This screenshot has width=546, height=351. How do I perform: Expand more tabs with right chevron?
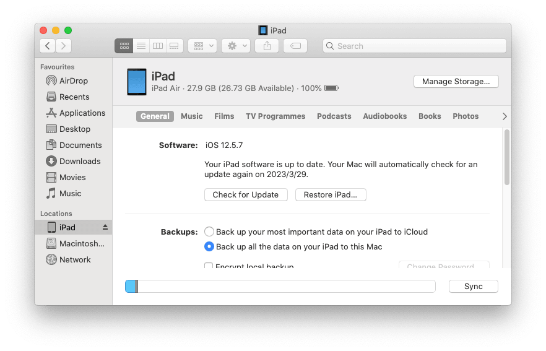(x=504, y=116)
